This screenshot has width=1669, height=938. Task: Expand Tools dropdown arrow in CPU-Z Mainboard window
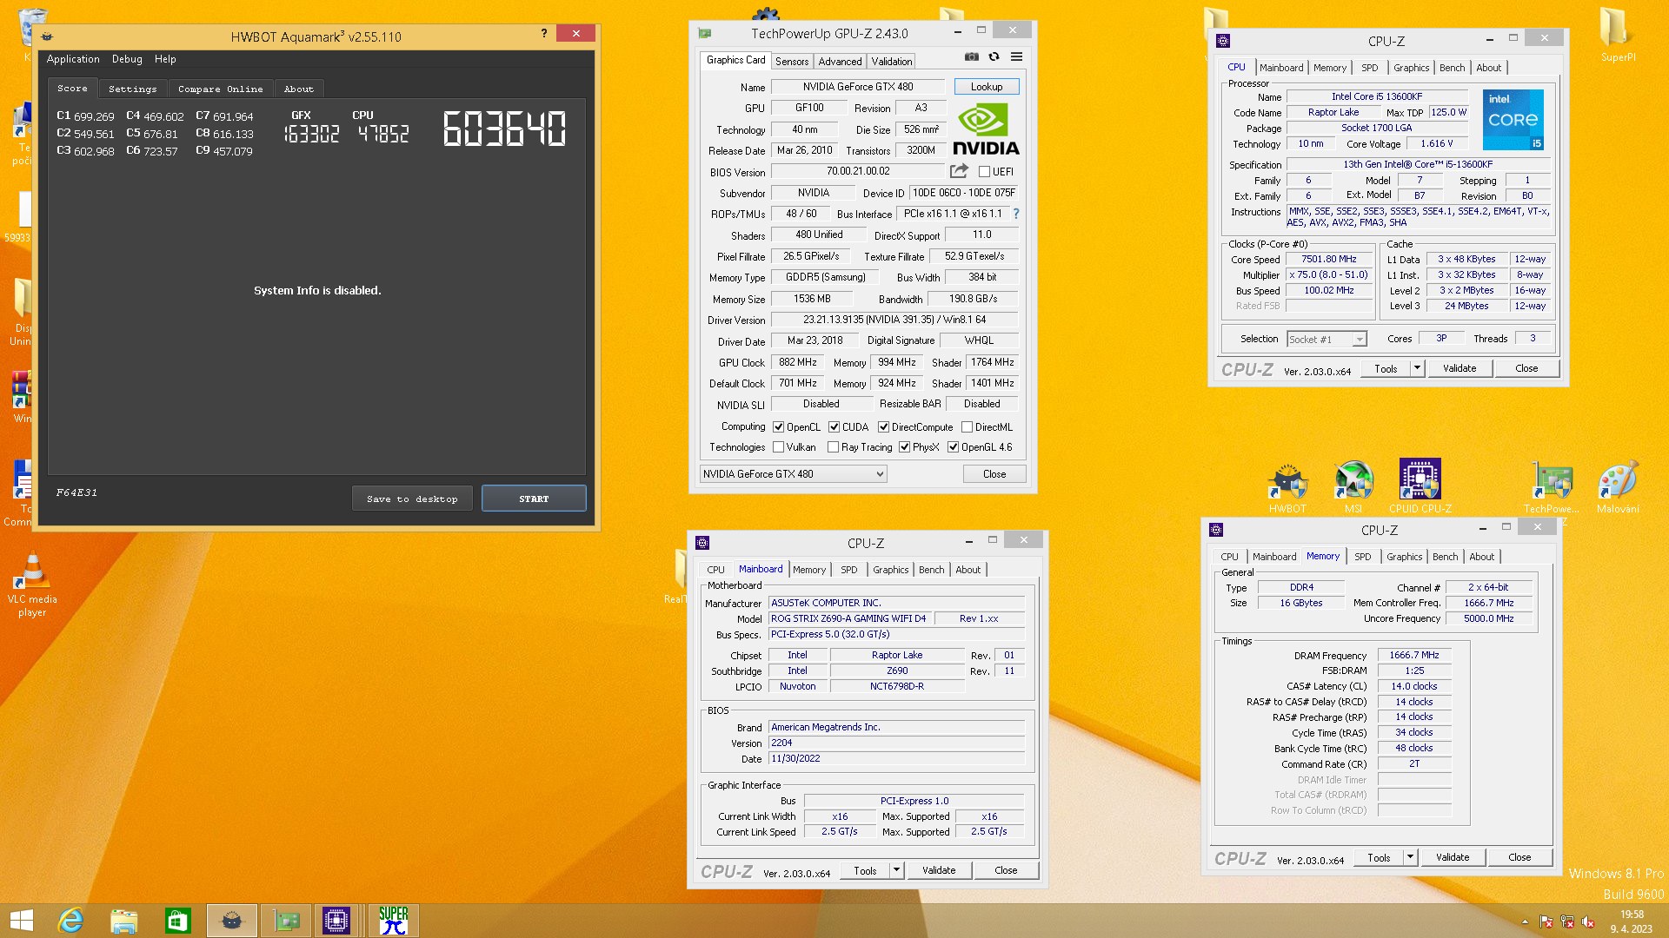point(896,870)
